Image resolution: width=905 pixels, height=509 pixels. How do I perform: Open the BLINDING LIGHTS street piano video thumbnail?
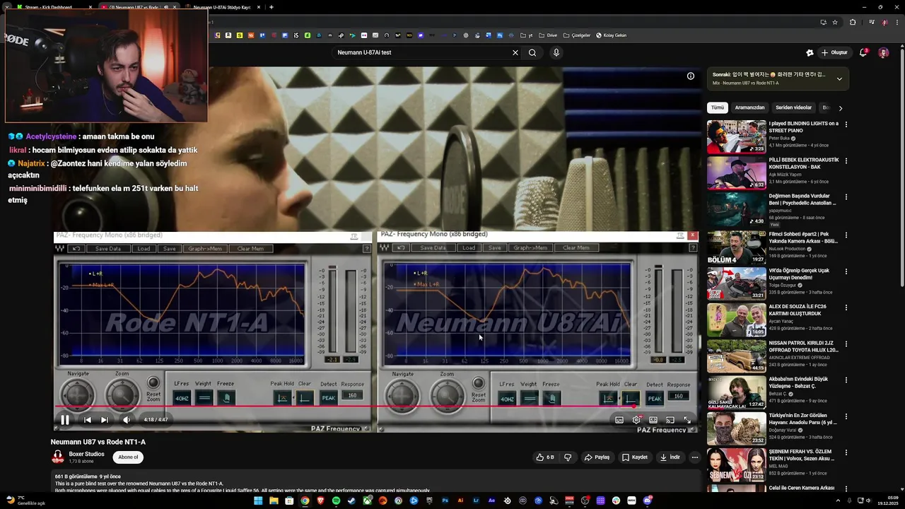click(x=736, y=136)
